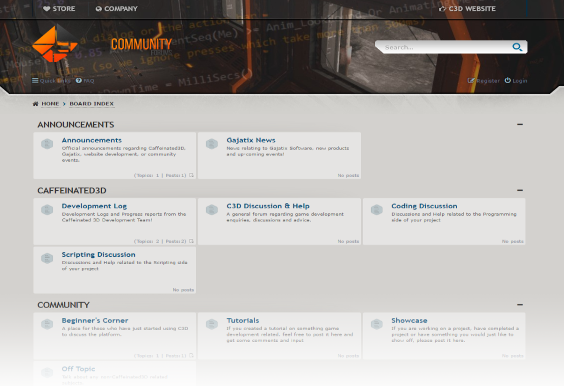Click the Tutorials forum icon
Viewport: 564px width, 386px height.
[x=212, y=324]
